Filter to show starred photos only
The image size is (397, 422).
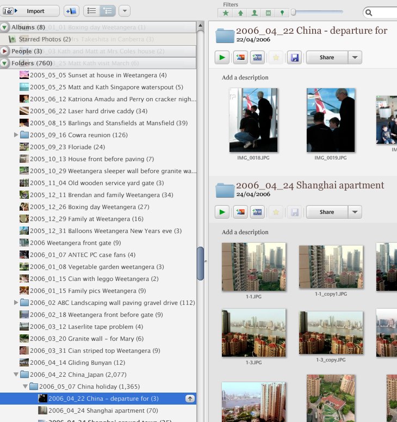click(226, 13)
